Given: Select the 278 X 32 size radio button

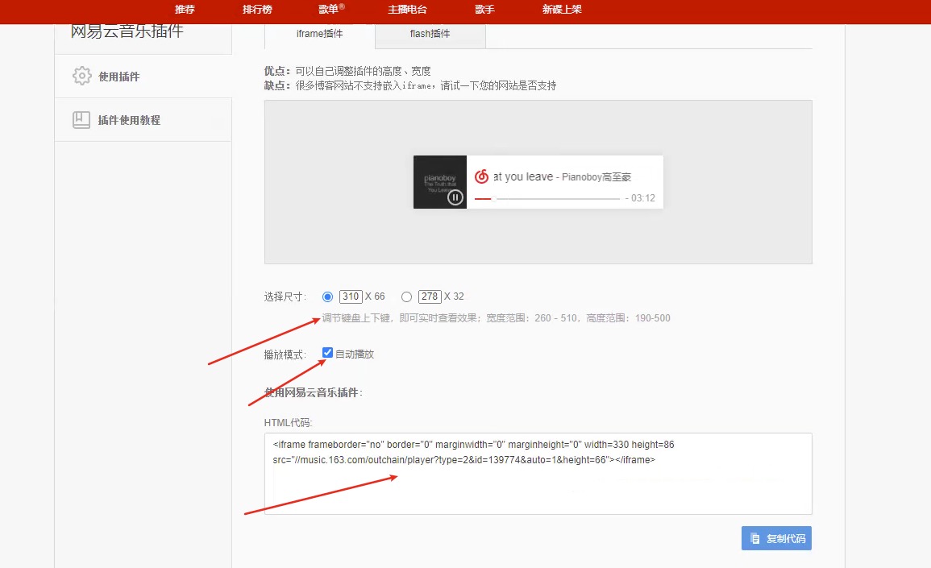Looking at the screenshot, I should pyautogui.click(x=406, y=296).
